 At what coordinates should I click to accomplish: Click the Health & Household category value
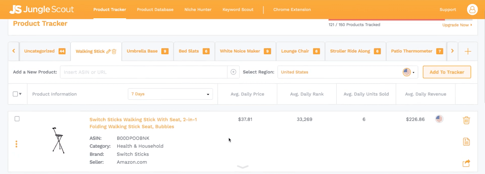(140, 146)
